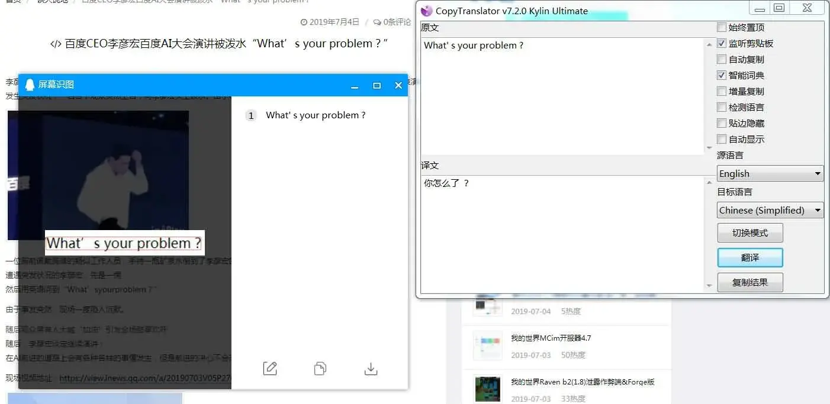The image size is (830, 404).
Task: Click the down scroll arrow of 原文 box
Action: [x=709, y=148]
